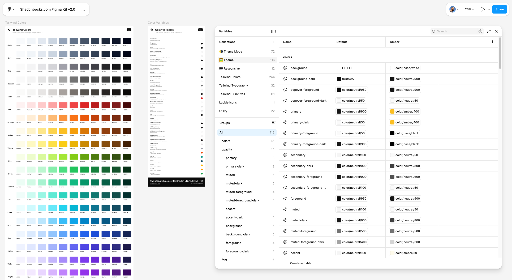Click the Color Variables frame title on canvas
Screen dimensions: 512x280
pos(158,23)
